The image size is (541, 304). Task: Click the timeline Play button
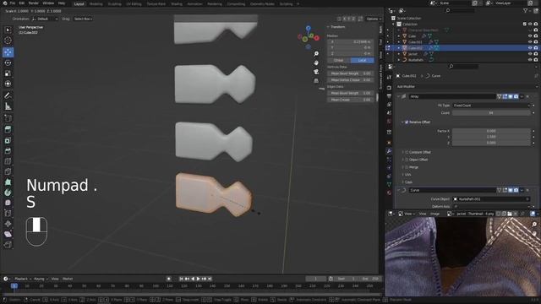[198, 279]
